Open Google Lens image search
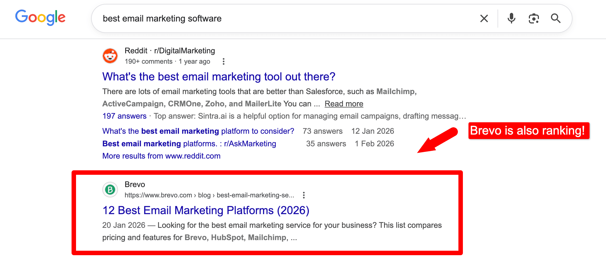The width and height of the screenshot is (606, 263). pyautogui.click(x=534, y=18)
